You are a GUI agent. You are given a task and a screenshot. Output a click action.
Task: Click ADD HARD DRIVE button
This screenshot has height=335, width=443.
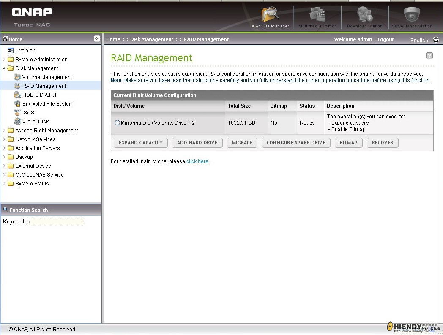(197, 143)
